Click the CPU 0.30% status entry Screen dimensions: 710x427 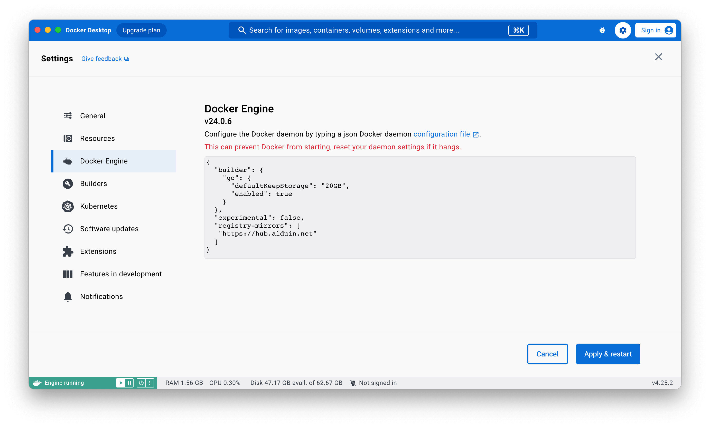click(225, 383)
